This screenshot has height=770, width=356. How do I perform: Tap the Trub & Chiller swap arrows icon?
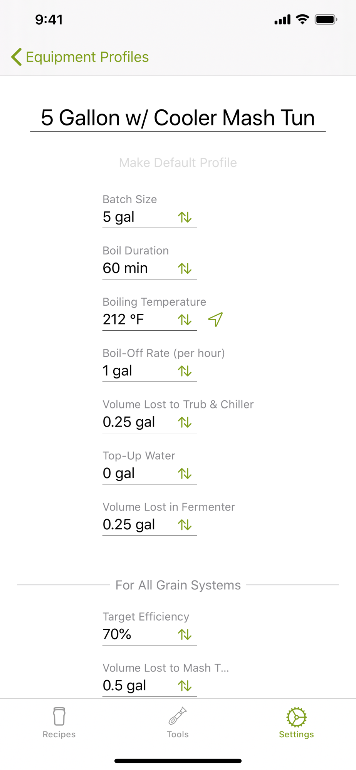(185, 422)
